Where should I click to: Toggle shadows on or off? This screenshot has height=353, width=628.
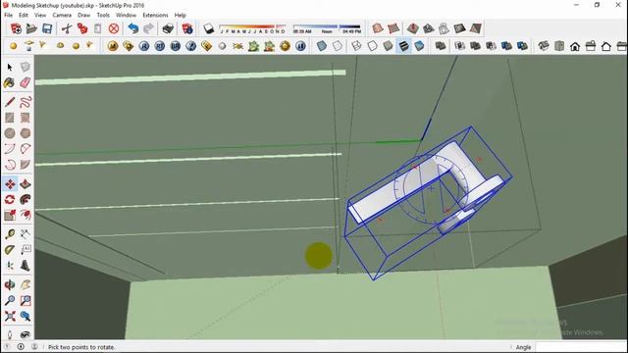click(209, 28)
